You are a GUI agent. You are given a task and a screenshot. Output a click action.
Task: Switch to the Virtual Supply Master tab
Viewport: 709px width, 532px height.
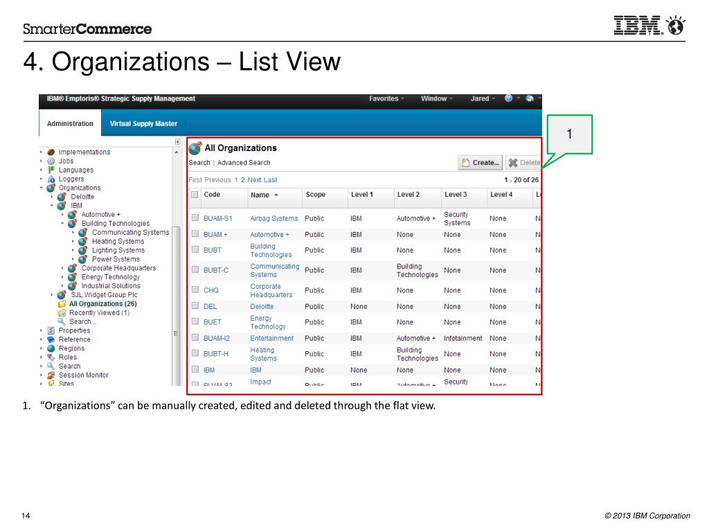(x=144, y=123)
